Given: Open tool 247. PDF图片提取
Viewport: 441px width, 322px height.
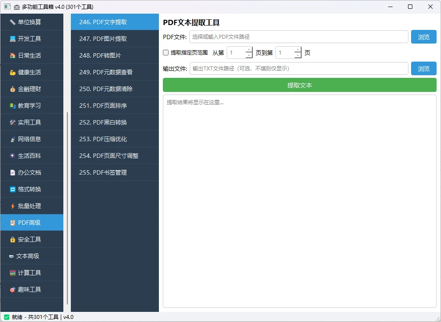Looking at the screenshot, I should pos(115,39).
